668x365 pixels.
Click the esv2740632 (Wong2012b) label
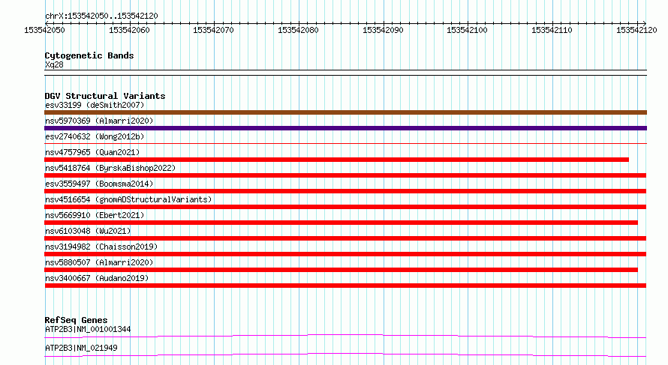pyautogui.click(x=95, y=136)
